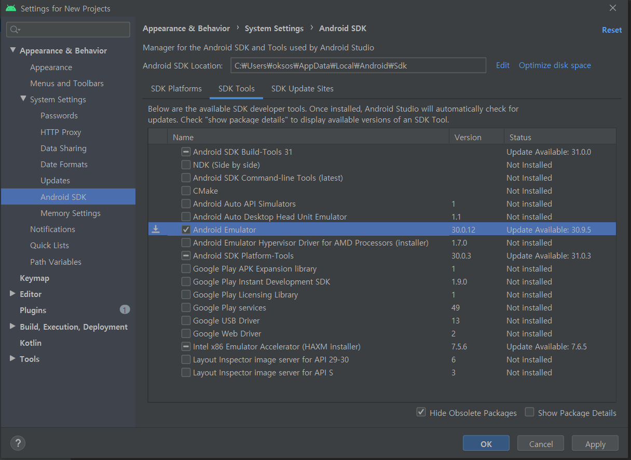Image resolution: width=631 pixels, height=460 pixels.
Task: Check Google Web Driver checkbox
Action: [x=186, y=334]
